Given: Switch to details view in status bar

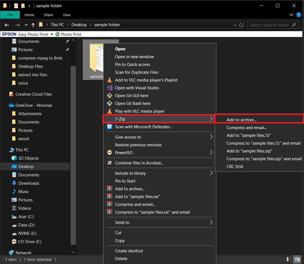Looking at the screenshot, I should (289, 259).
